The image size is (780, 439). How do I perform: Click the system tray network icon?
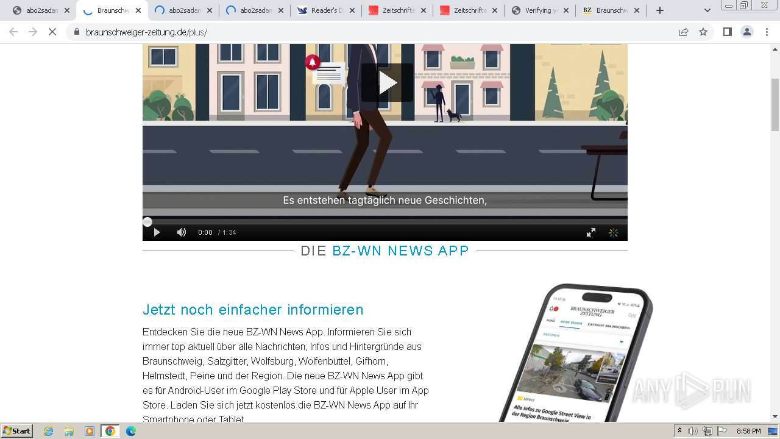[x=707, y=431]
